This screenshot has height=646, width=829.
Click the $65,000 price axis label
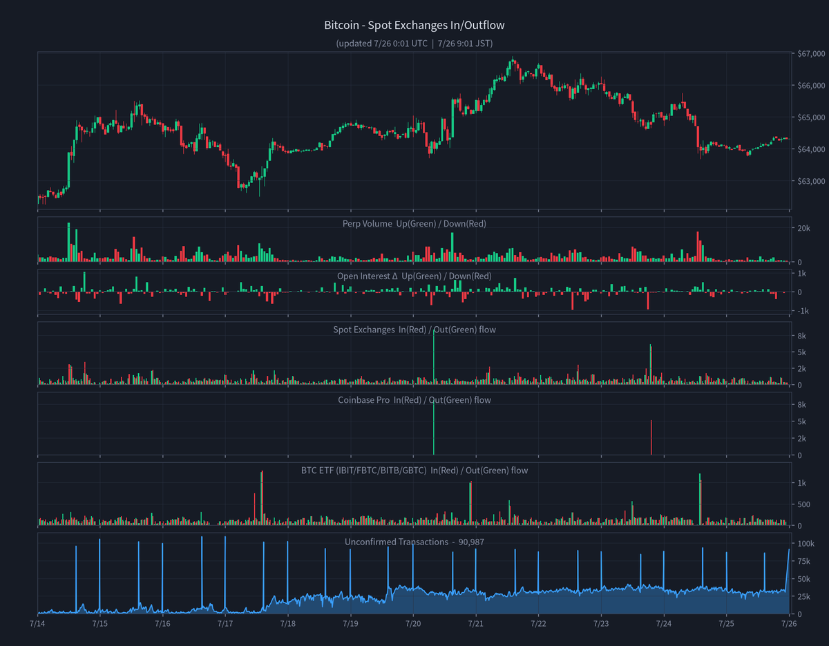pyautogui.click(x=811, y=117)
